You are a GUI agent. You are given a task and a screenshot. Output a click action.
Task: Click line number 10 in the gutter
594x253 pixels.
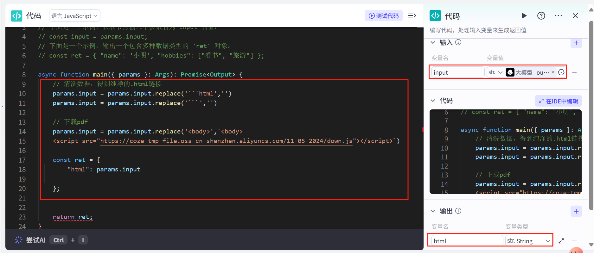click(22, 94)
